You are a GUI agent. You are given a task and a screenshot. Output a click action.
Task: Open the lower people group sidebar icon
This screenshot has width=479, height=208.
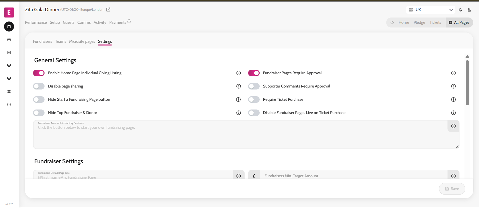9,78
